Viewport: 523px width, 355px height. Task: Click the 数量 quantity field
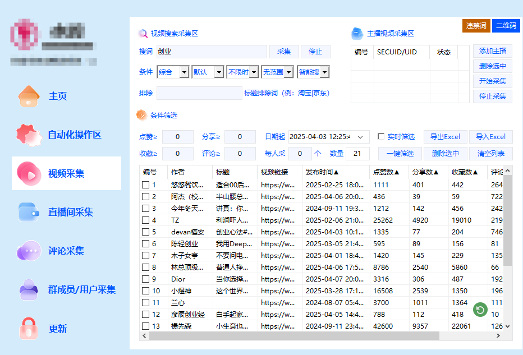(357, 153)
